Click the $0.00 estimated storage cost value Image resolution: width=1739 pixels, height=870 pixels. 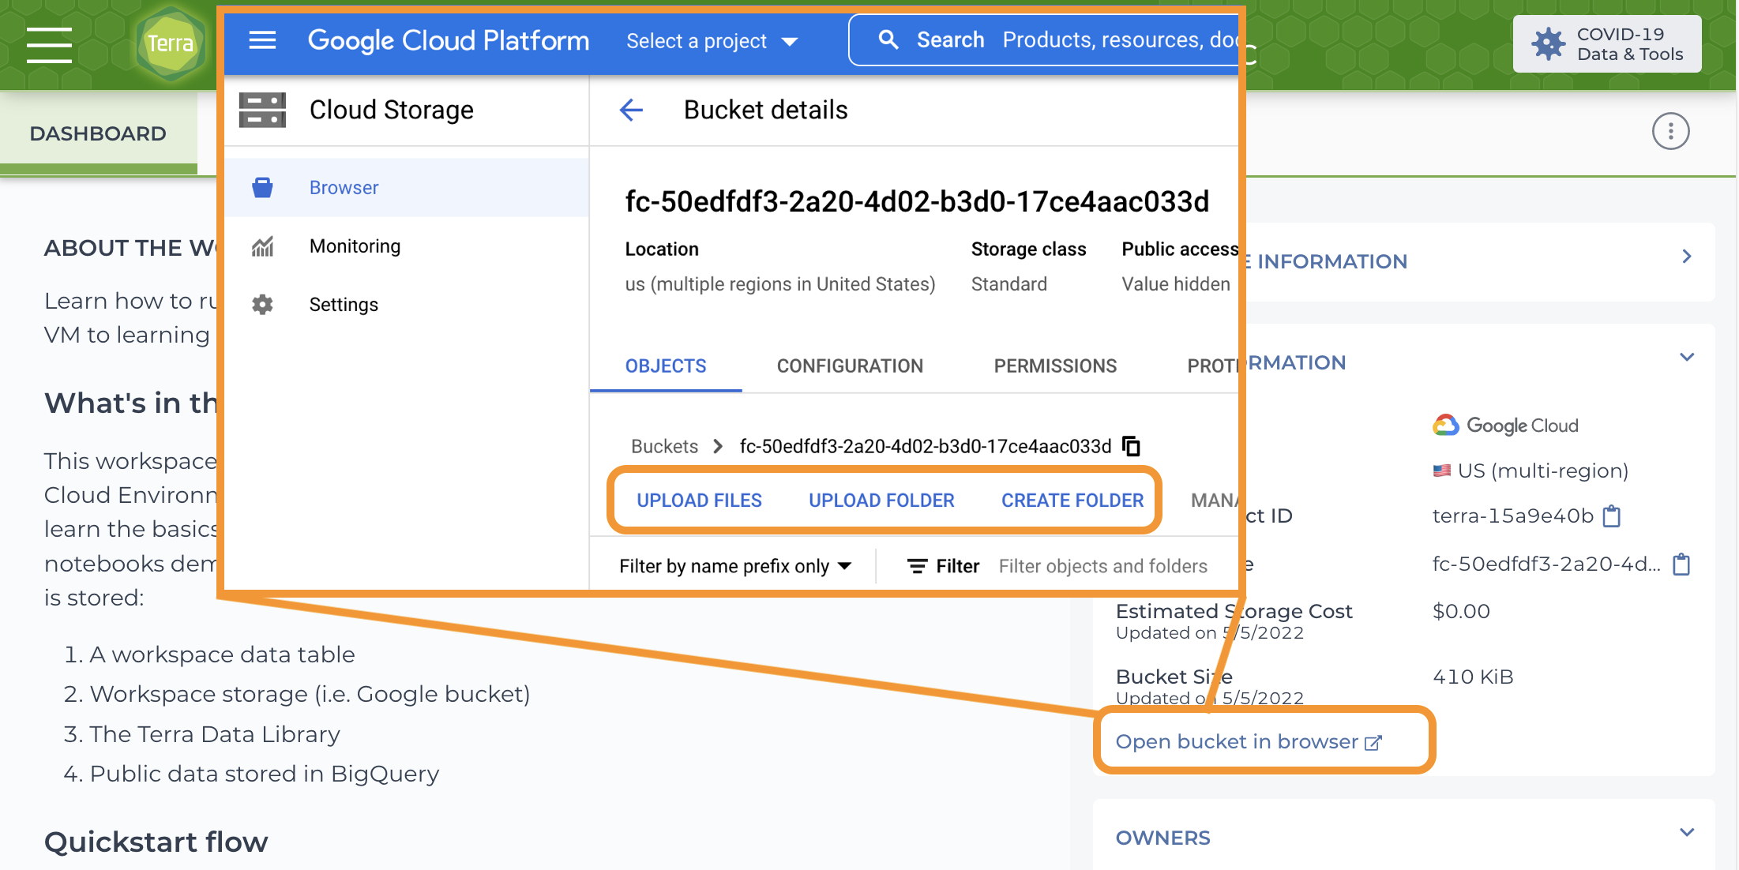(1461, 612)
